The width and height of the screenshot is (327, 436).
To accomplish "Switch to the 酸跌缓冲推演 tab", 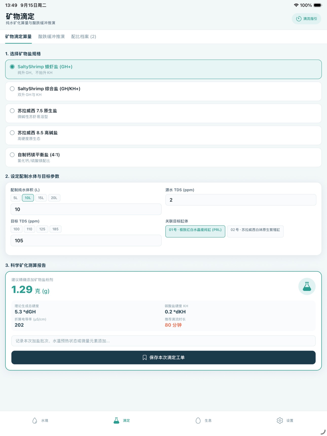I will pyautogui.click(x=51, y=37).
